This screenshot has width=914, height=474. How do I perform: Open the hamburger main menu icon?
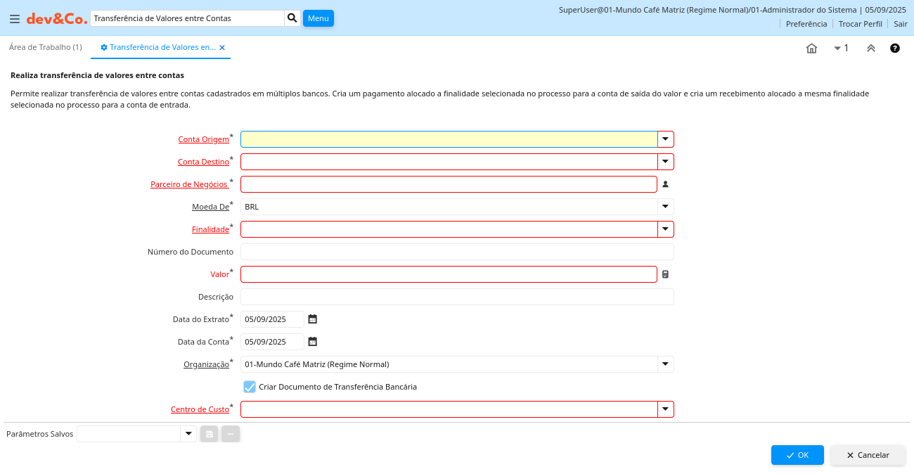15,19
